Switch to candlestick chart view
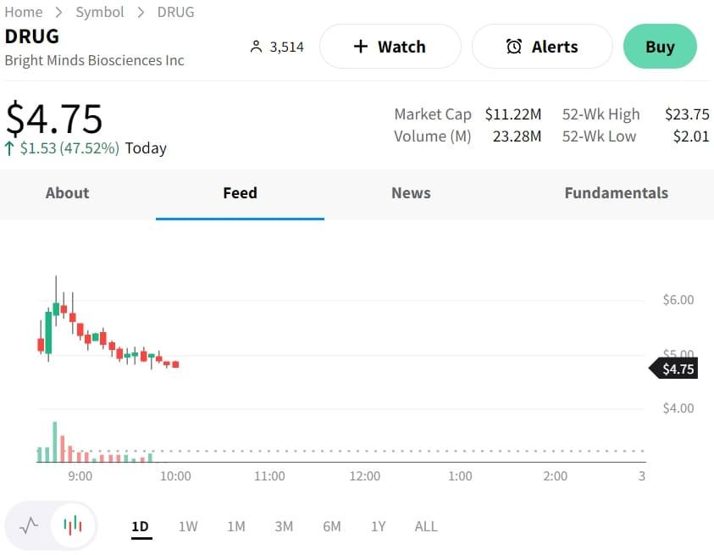The width and height of the screenshot is (714, 555). click(x=74, y=525)
